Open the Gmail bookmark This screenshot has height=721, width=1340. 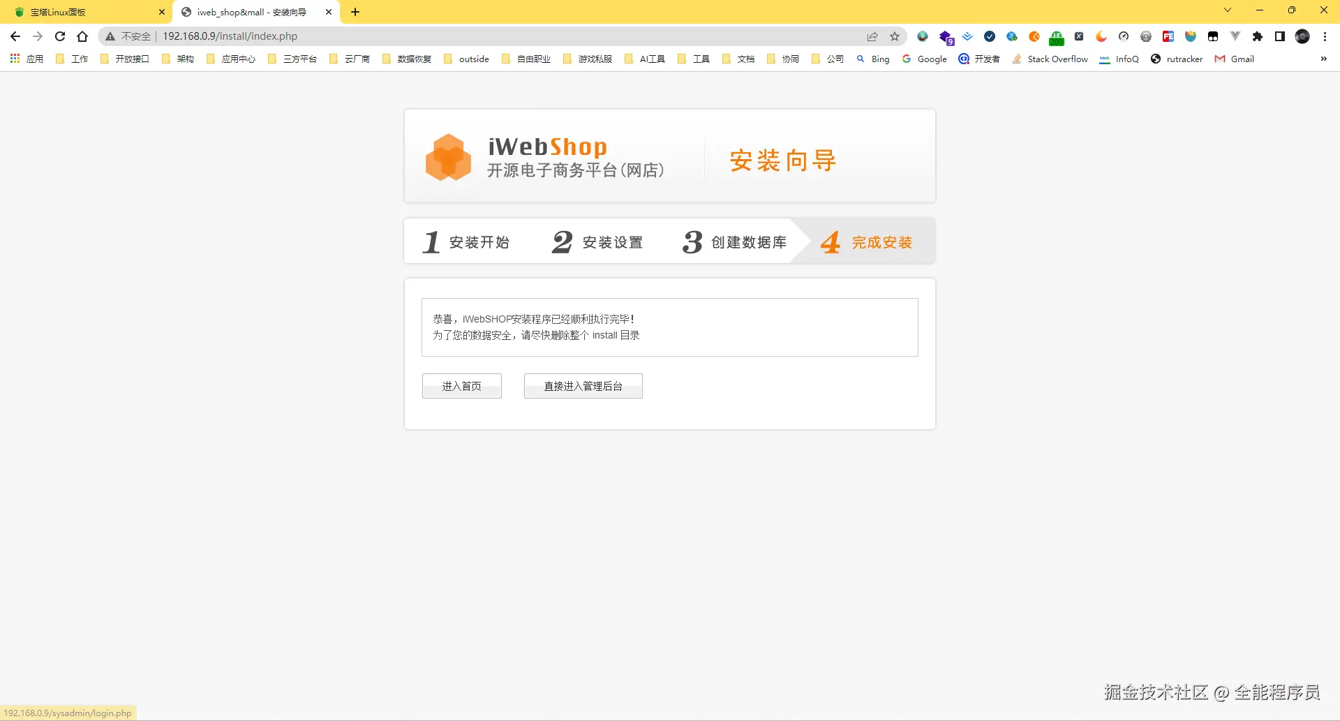pyautogui.click(x=1235, y=59)
